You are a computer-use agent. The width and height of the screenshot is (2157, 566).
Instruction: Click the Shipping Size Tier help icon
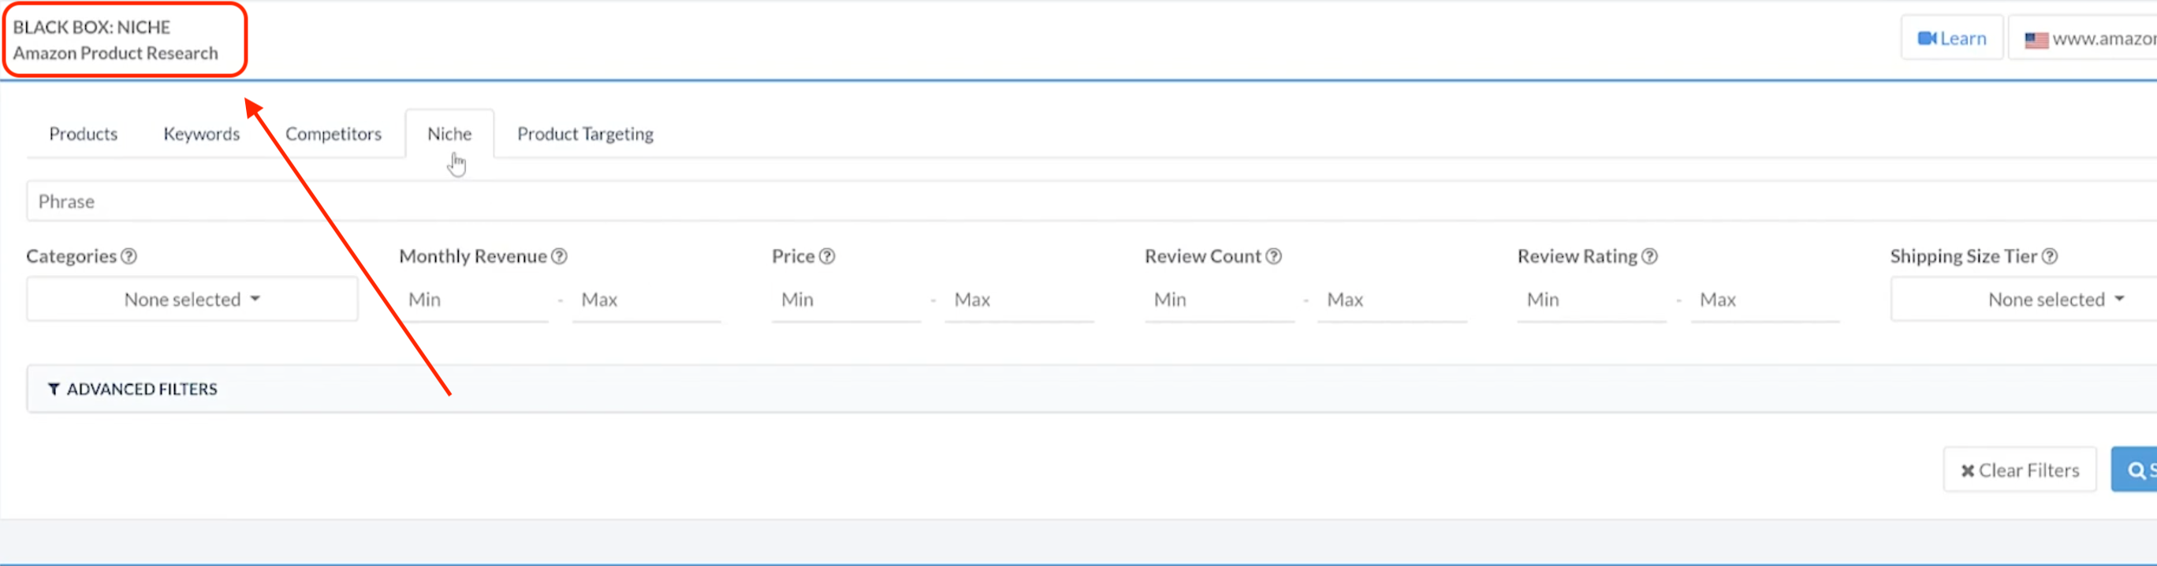click(x=2049, y=256)
